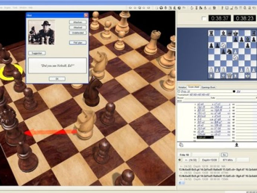Click the last icon in navigation arrow group
The height and width of the screenshot is (193, 257).
point(149,8)
